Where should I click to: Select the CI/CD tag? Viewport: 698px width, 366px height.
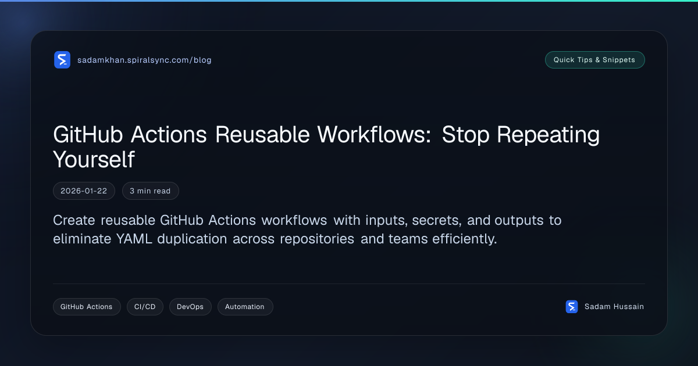(x=145, y=307)
